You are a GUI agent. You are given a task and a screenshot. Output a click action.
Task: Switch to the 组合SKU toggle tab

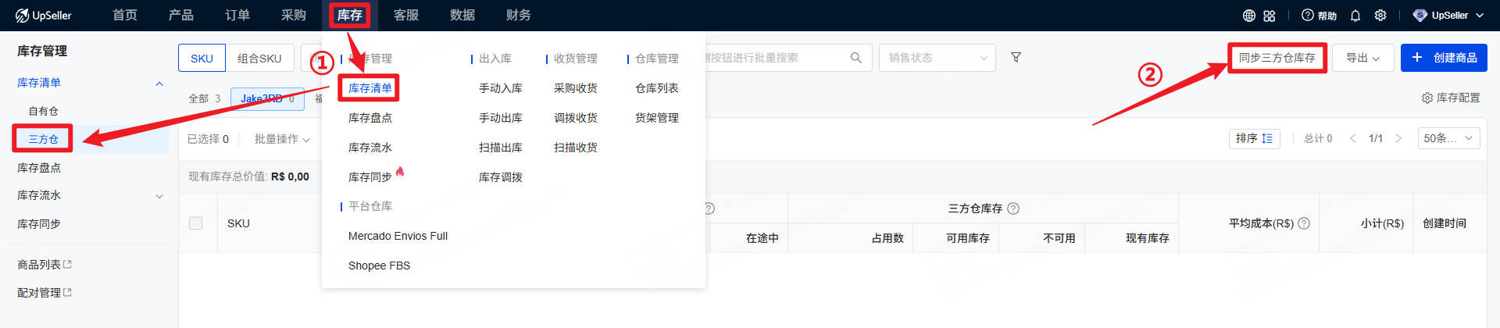259,59
